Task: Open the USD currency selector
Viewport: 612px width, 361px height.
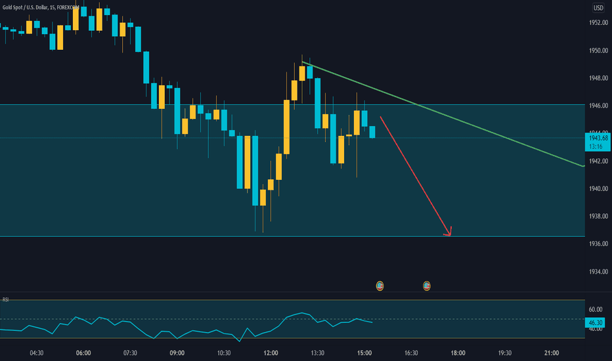Action: pos(598,7)
